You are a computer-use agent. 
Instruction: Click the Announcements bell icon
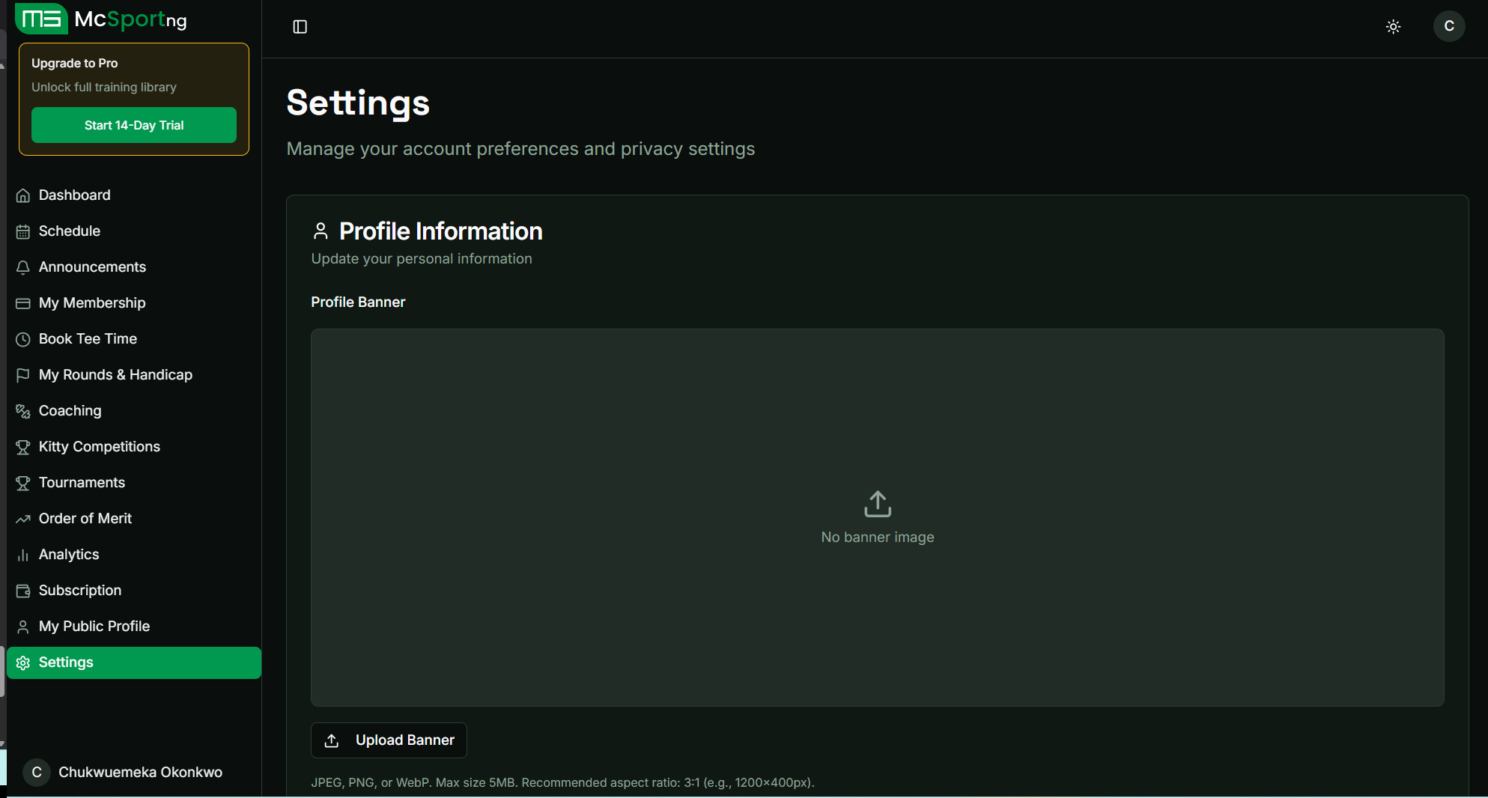(23, 266)
